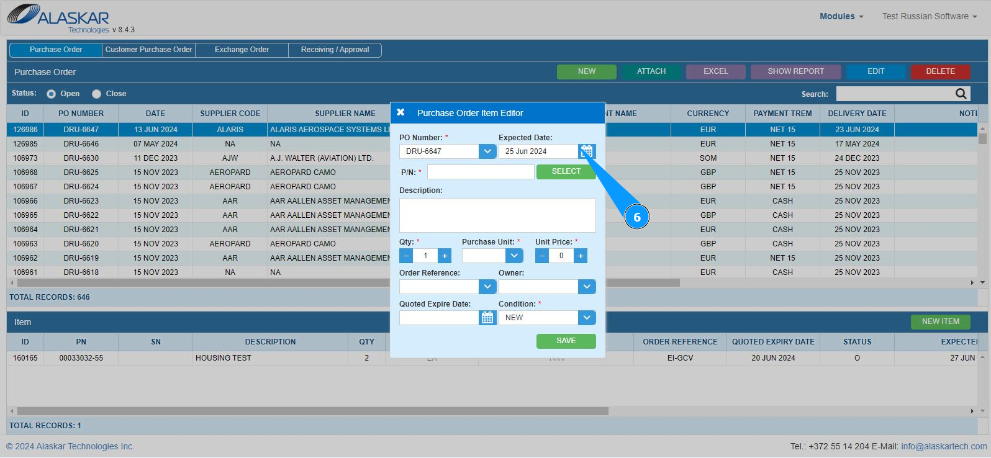Viewport: 991px width, 458px height.
Task: Switch to the Customer Purchase Order tab
Action: pyautogui.click(x=149, y=50)
